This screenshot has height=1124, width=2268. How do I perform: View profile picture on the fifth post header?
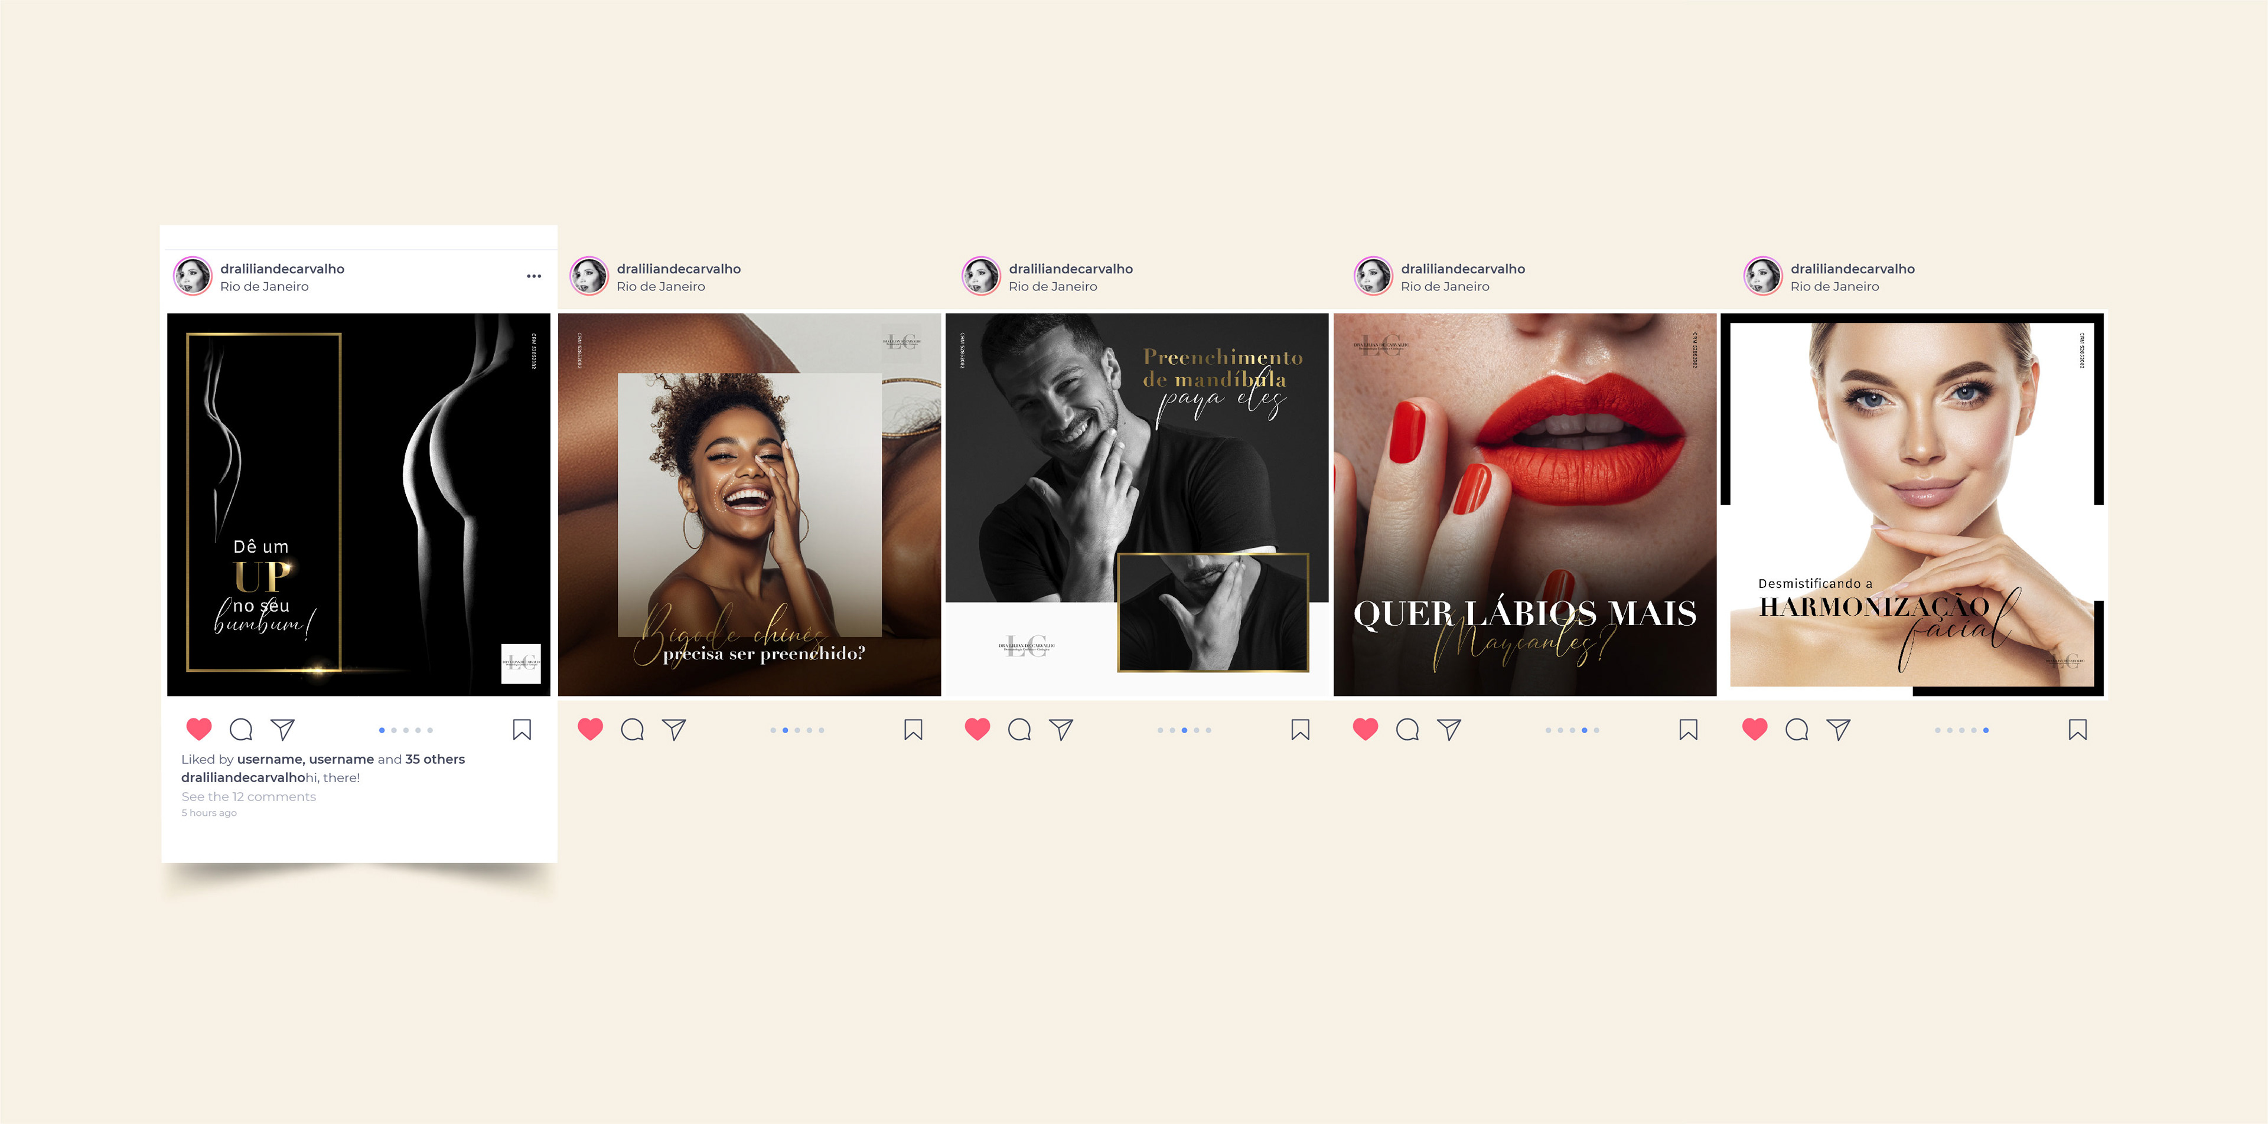pyautogui.click(x=1762, y=276)
